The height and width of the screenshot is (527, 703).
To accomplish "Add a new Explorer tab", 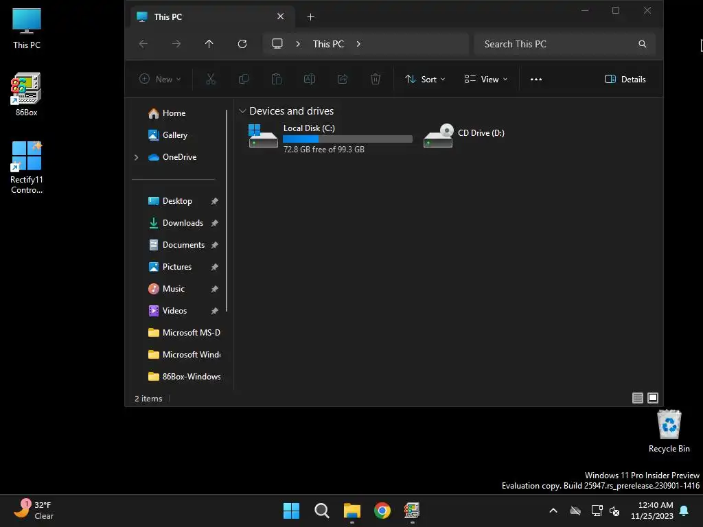I will tap(311, 17).
